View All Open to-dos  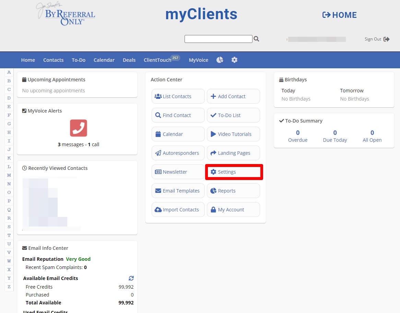(372, 136)
